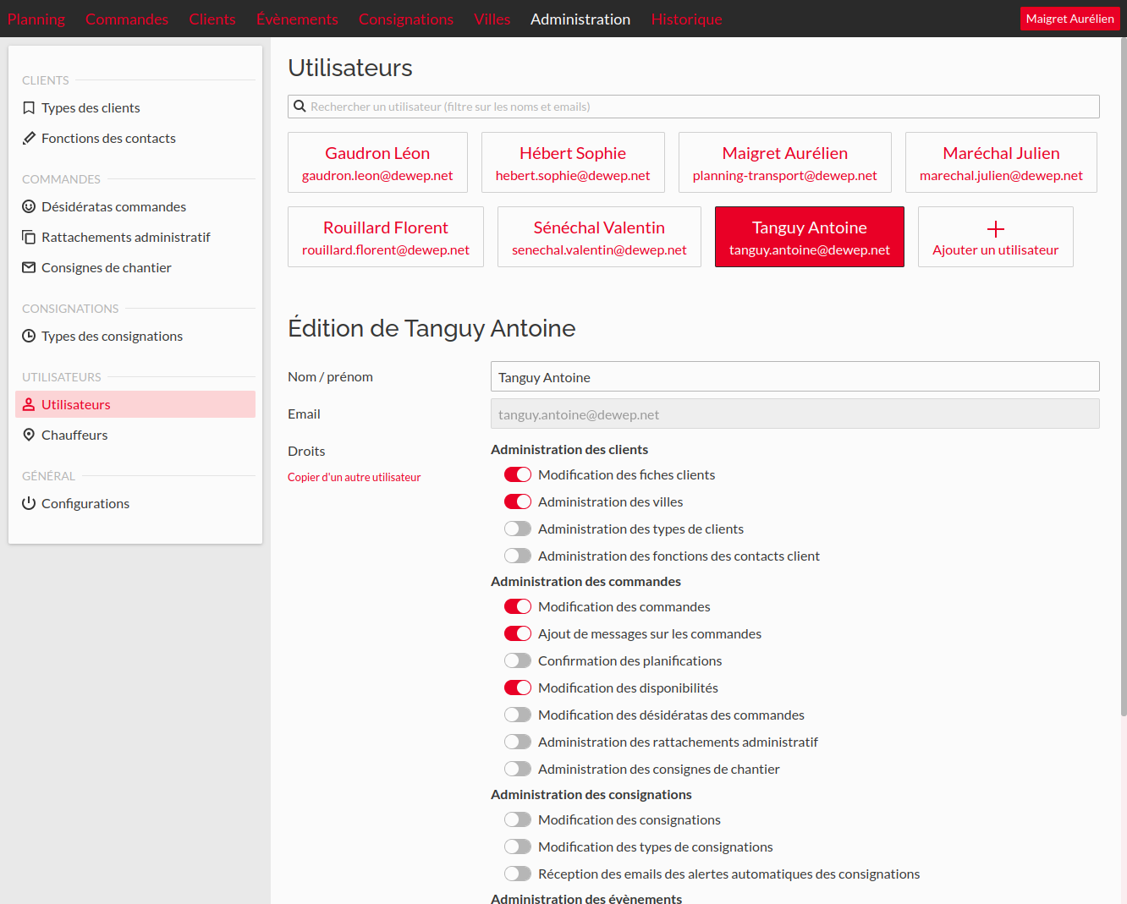
Task: Enable Modification des consignations
Action: coord(517,819)
